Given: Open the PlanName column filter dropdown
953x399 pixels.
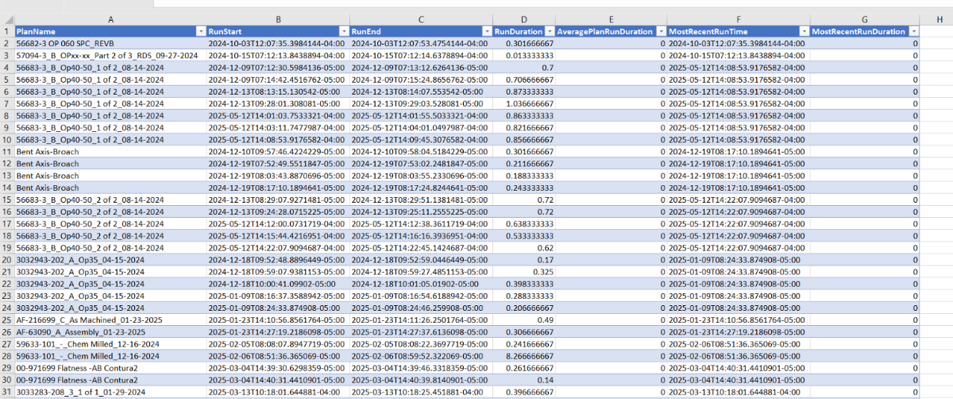Looking at the screenshot, I should 199,31.
